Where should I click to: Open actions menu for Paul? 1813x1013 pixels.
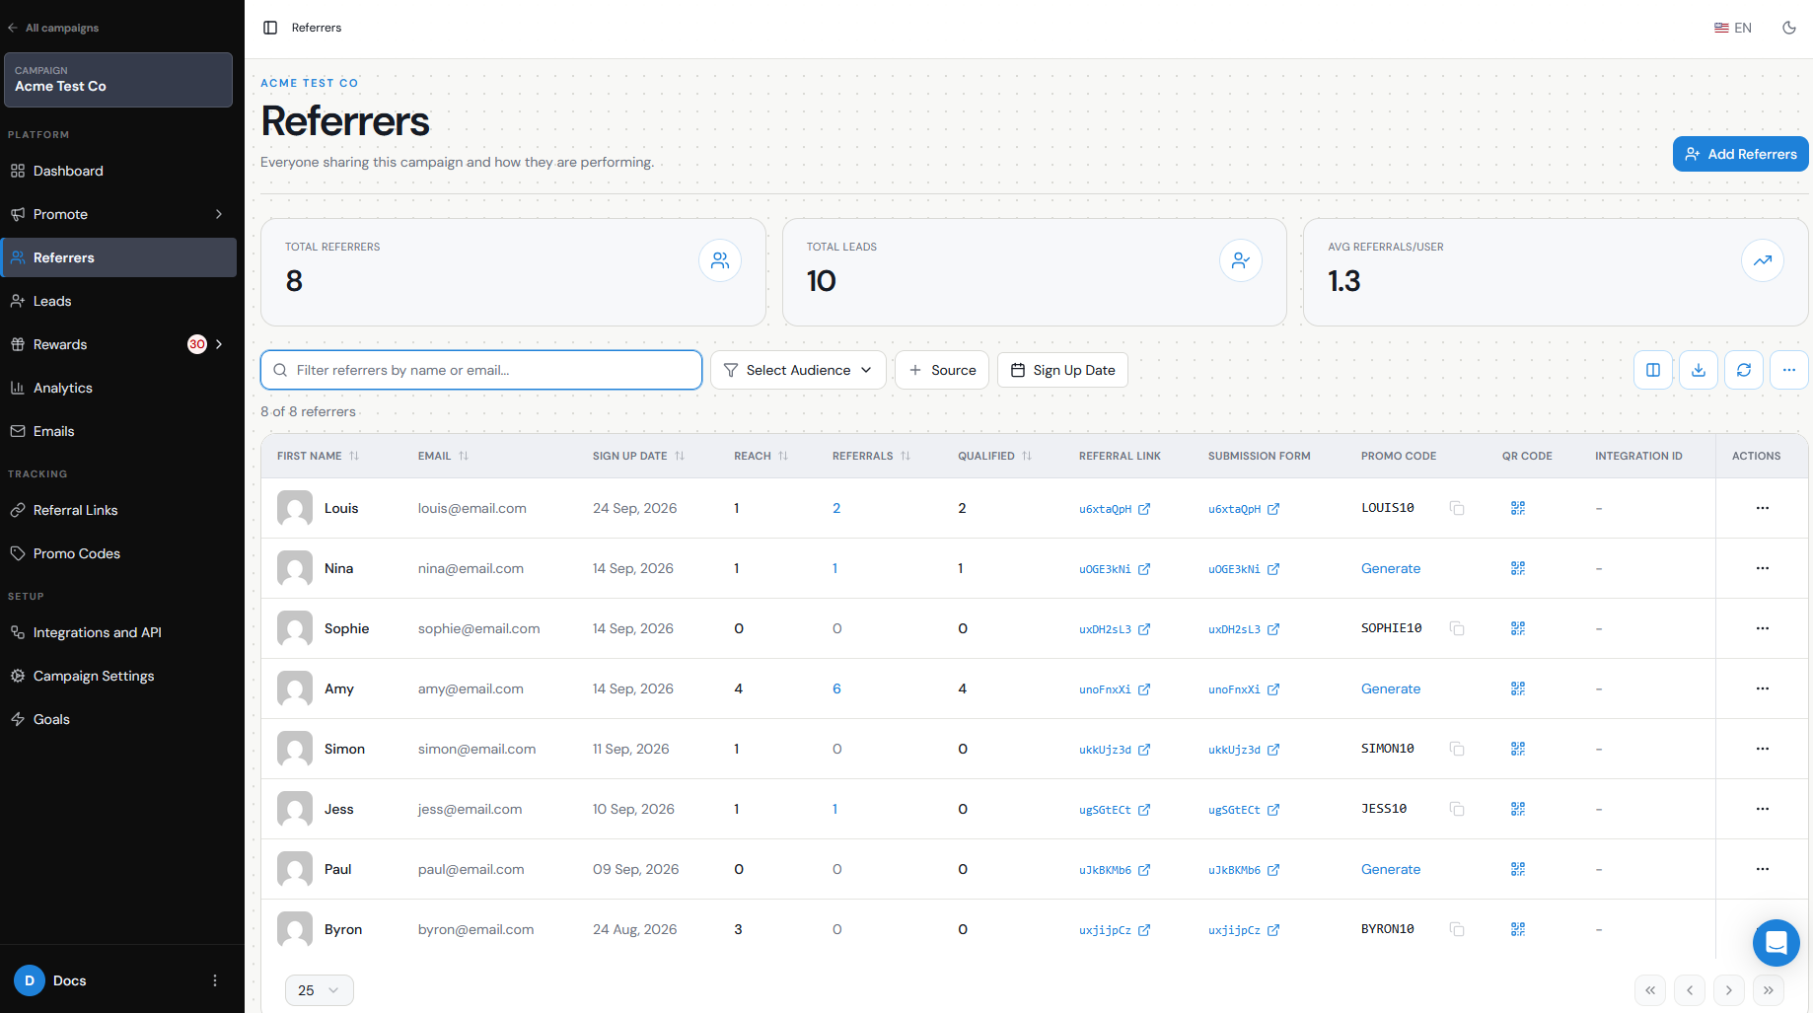tap(1763, 869)
